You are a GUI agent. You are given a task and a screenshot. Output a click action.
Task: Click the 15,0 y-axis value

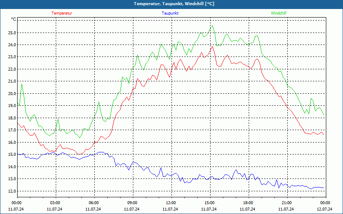(x=12, y=155)
